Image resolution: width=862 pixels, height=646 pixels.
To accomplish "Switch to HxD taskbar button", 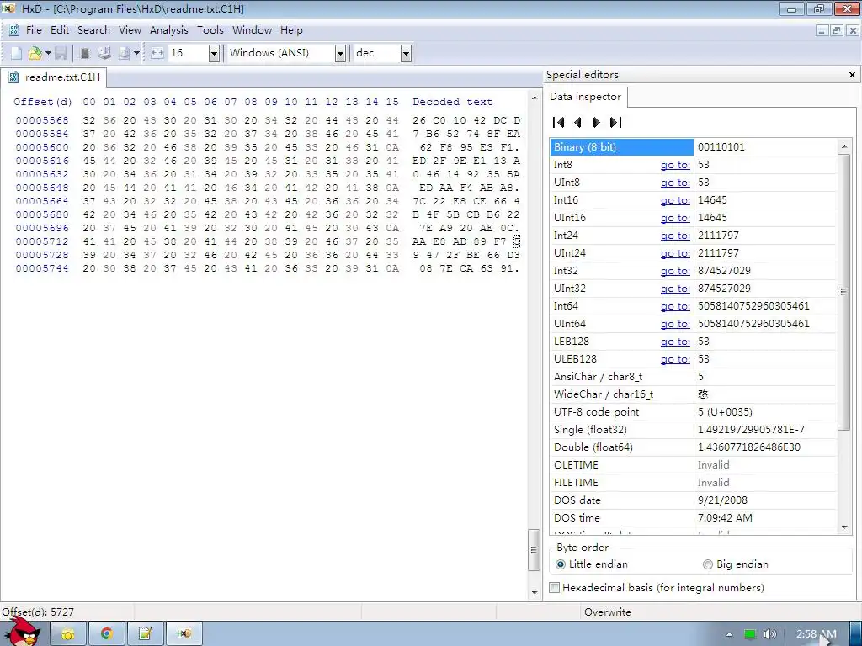I will [x=184, y=634].
